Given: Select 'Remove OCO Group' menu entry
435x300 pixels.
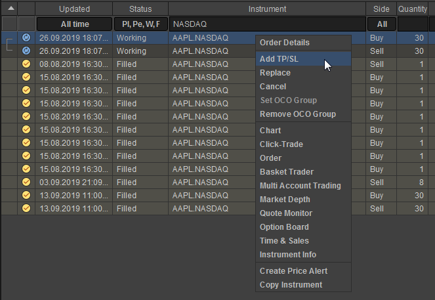Looking at the screenshot, I should pos(297,114).
